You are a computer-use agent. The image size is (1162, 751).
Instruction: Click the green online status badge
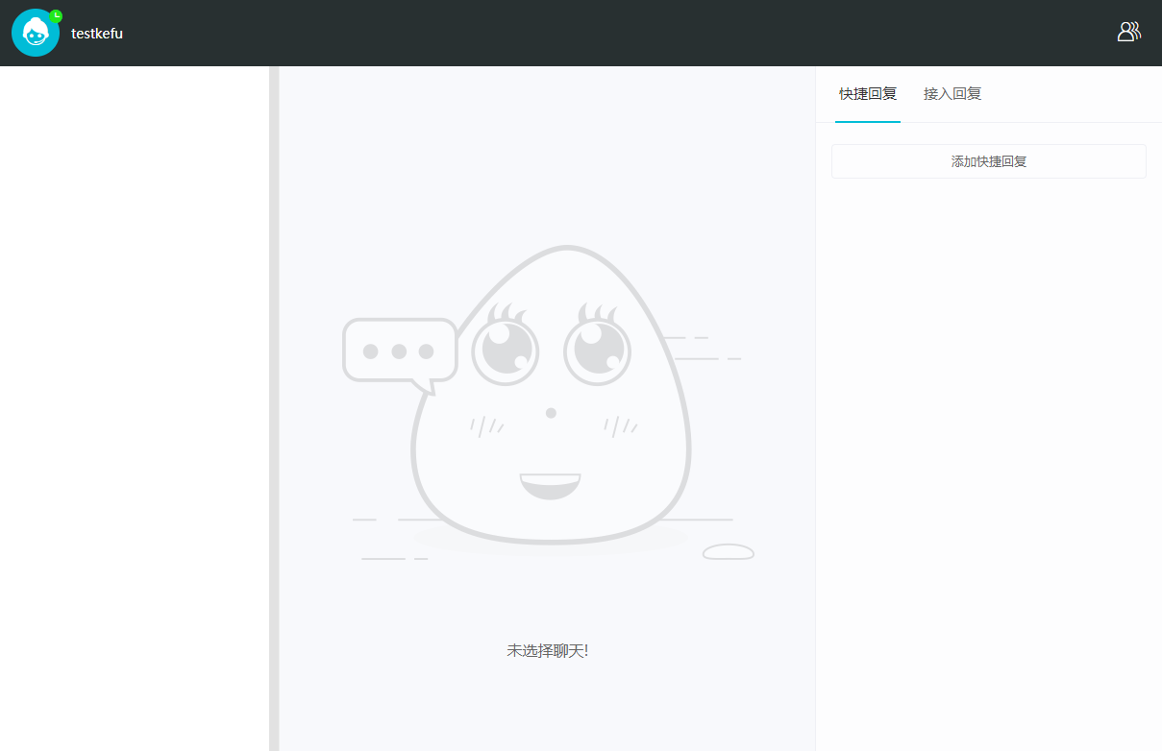[x=56, y=15]
